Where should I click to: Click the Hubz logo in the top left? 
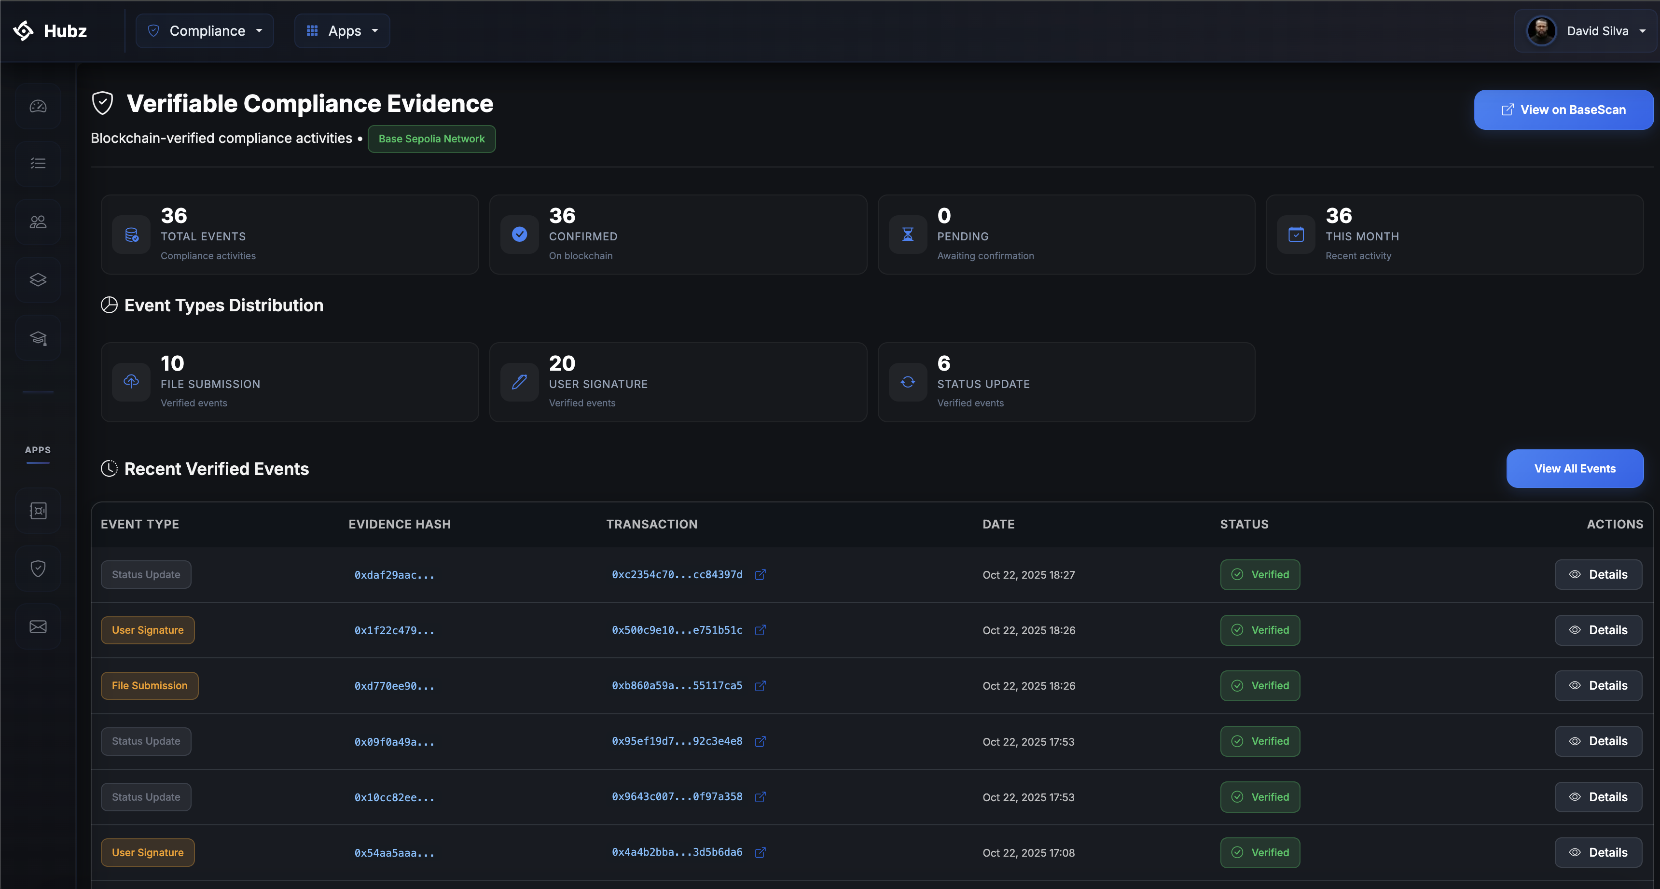[50, 30]
